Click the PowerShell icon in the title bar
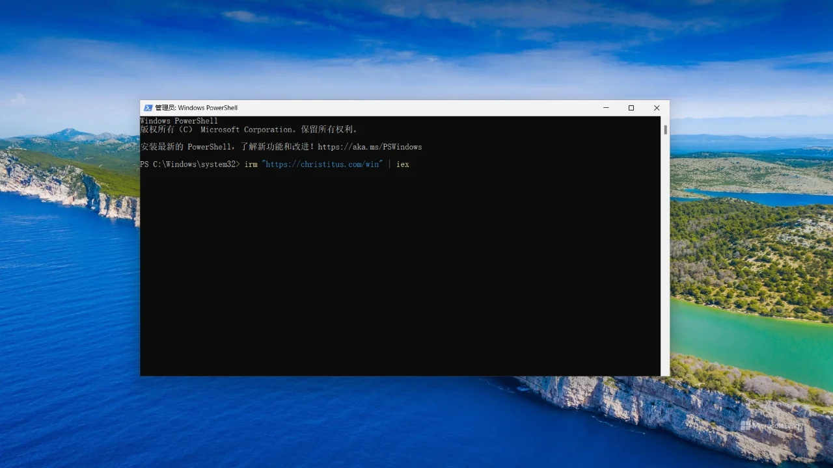Screen dimensions: 833x468 (148, 108)
